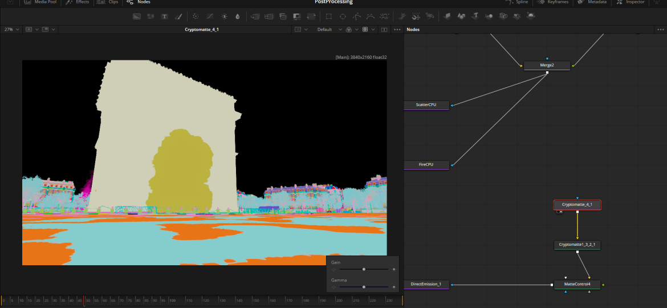Add an Ellipse mask tool
This screenshot has width=667, height=308.
(x=343, y=16)
